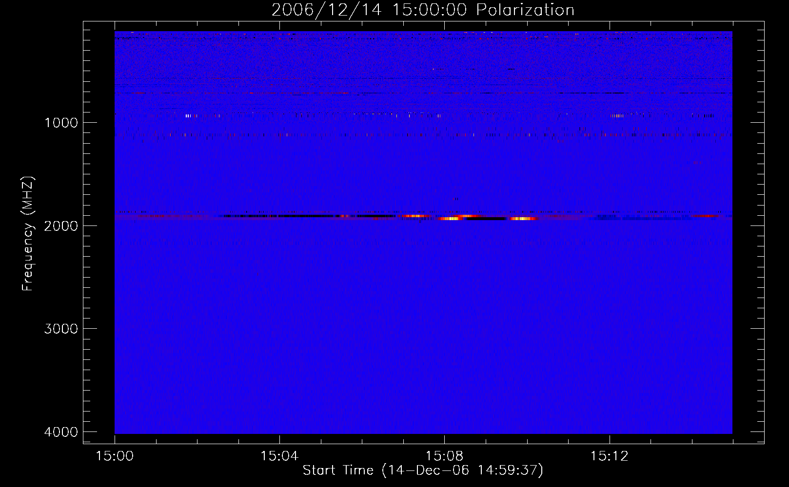789x487 pixels.
Task: Select the 2000 frequency tick label
Action: (61, 226)
